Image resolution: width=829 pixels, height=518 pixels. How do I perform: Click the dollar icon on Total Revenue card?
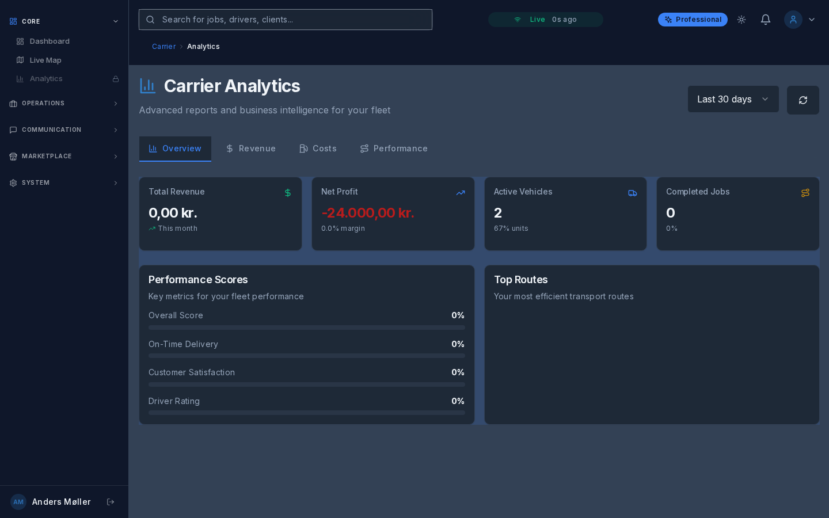288,193
